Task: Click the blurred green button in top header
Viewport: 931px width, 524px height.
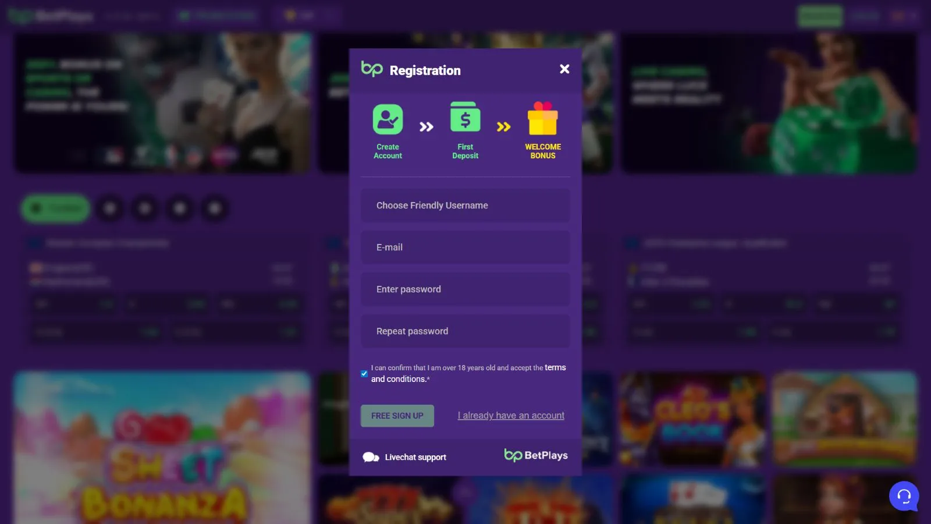Action: [x=820, y=16]
